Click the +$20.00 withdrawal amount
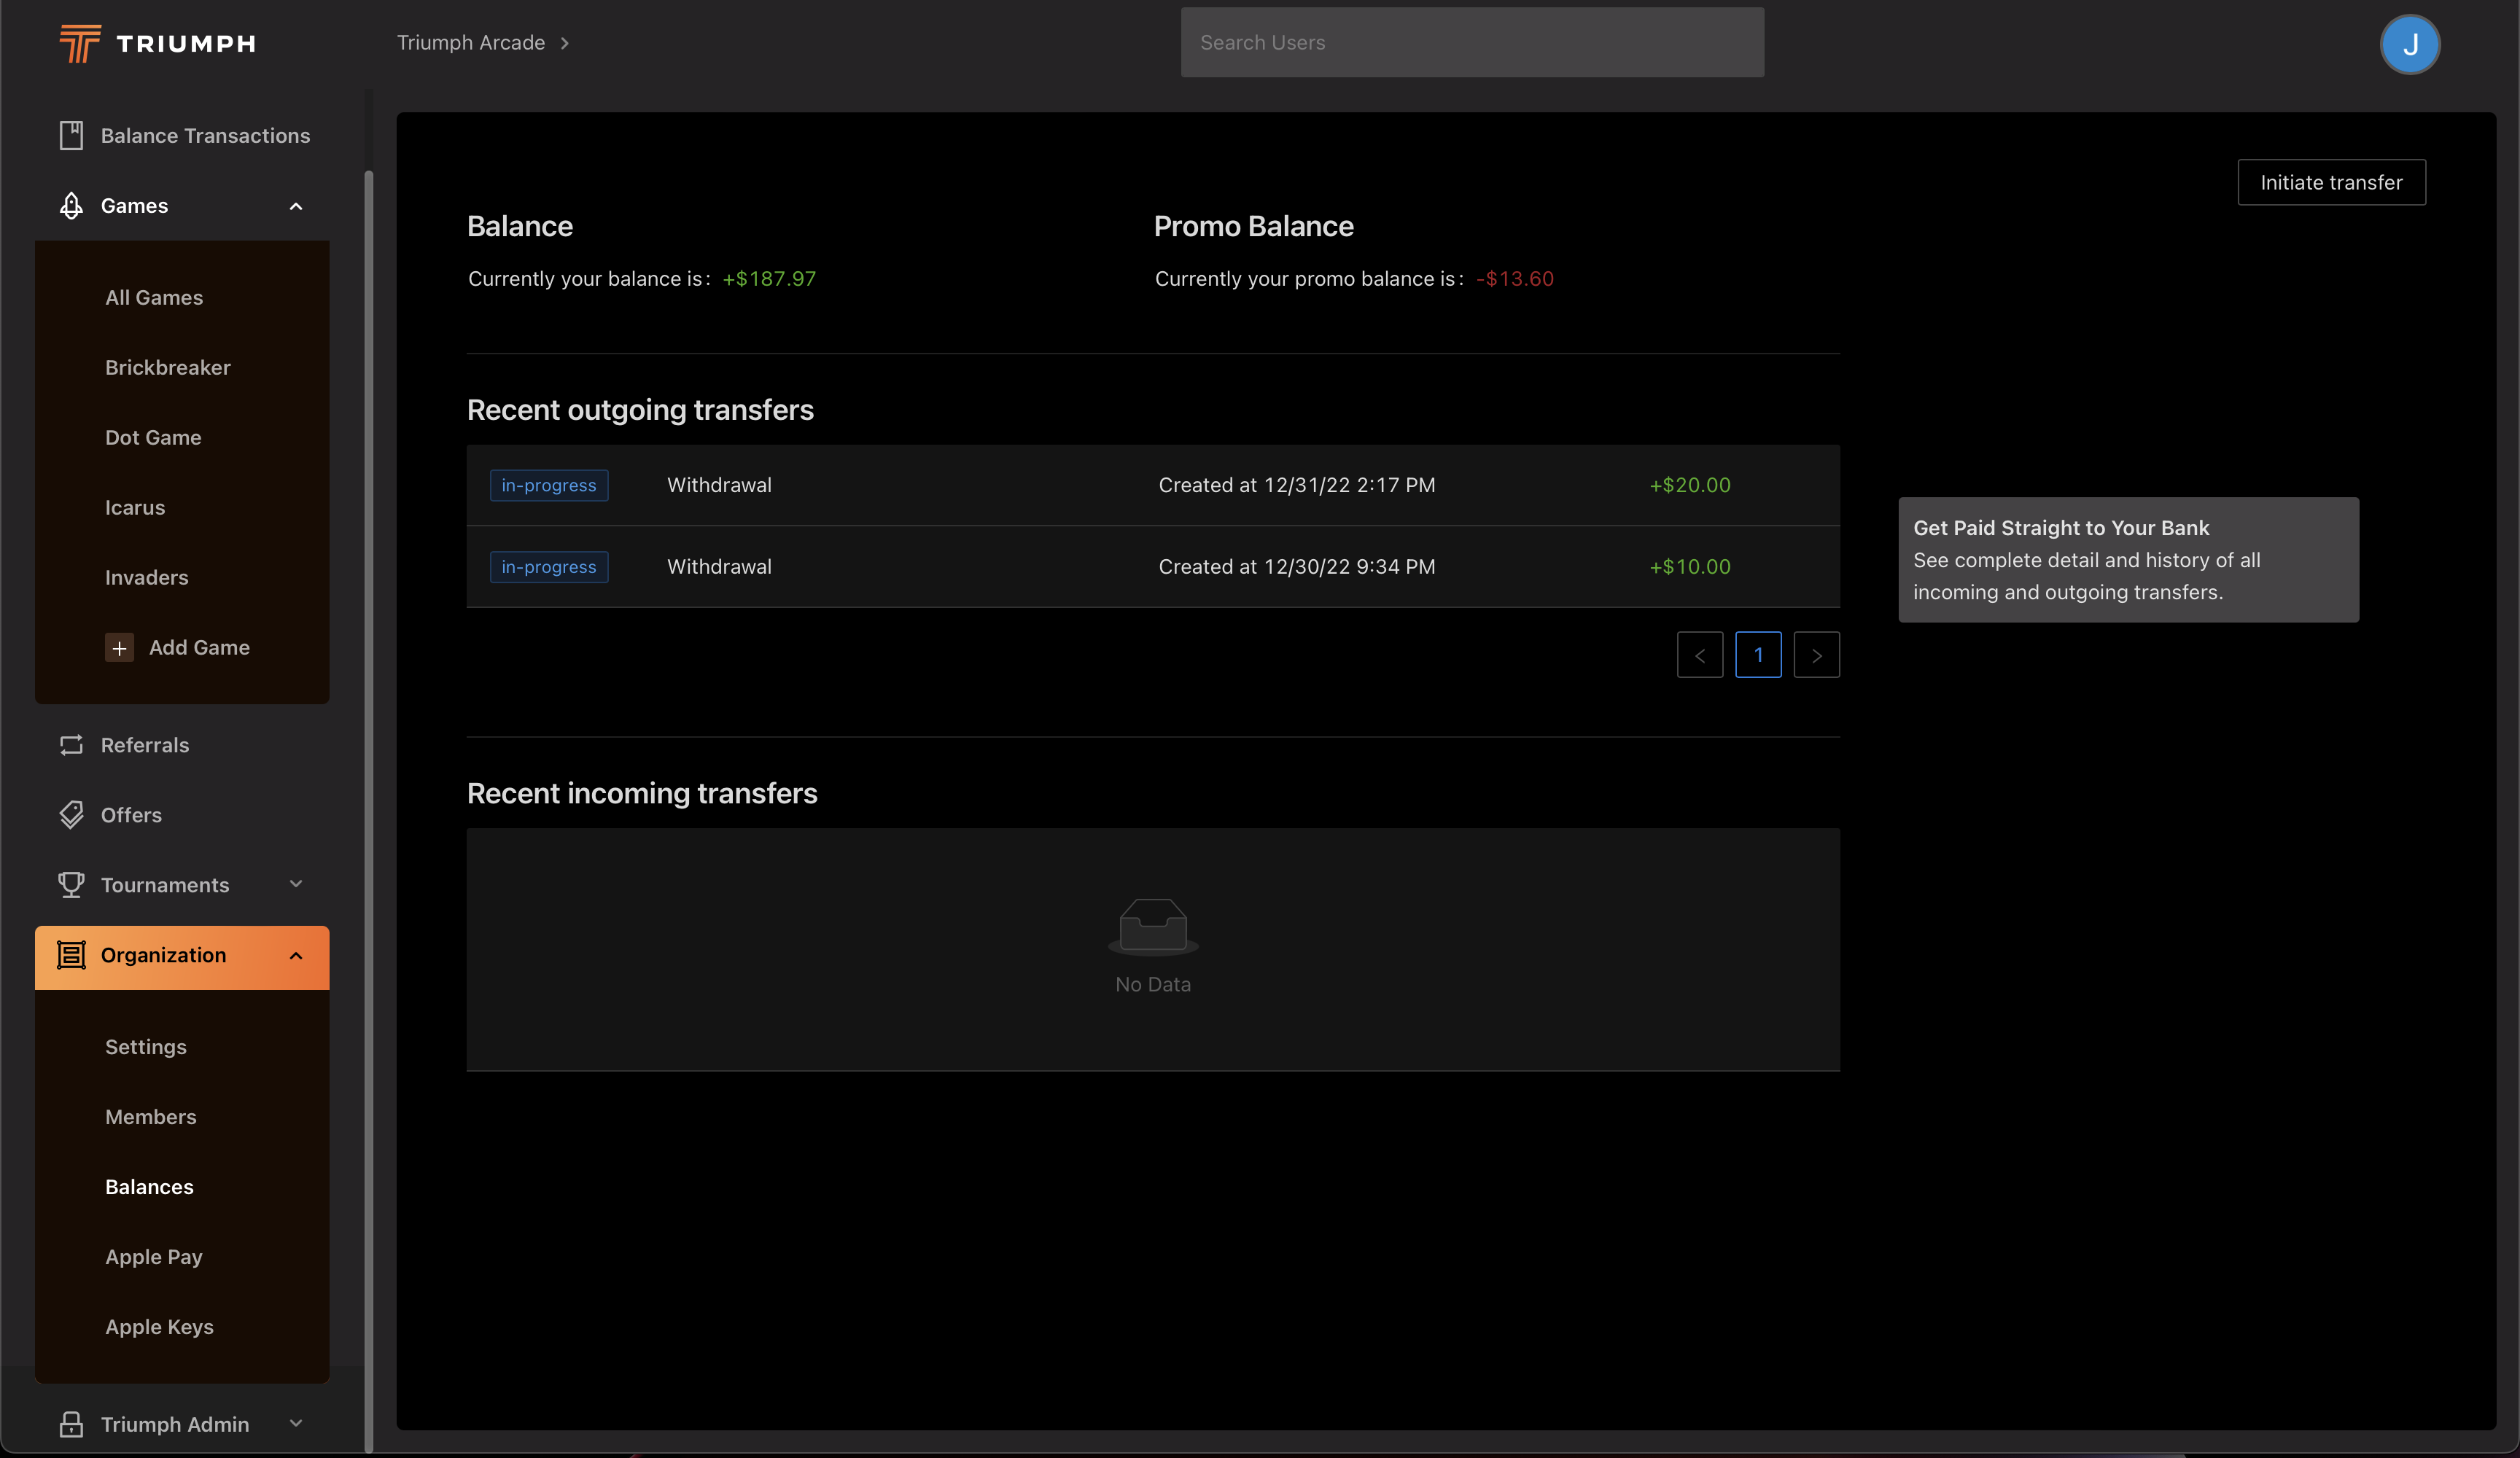The image size is (2520, 1458). point(1690,485)
